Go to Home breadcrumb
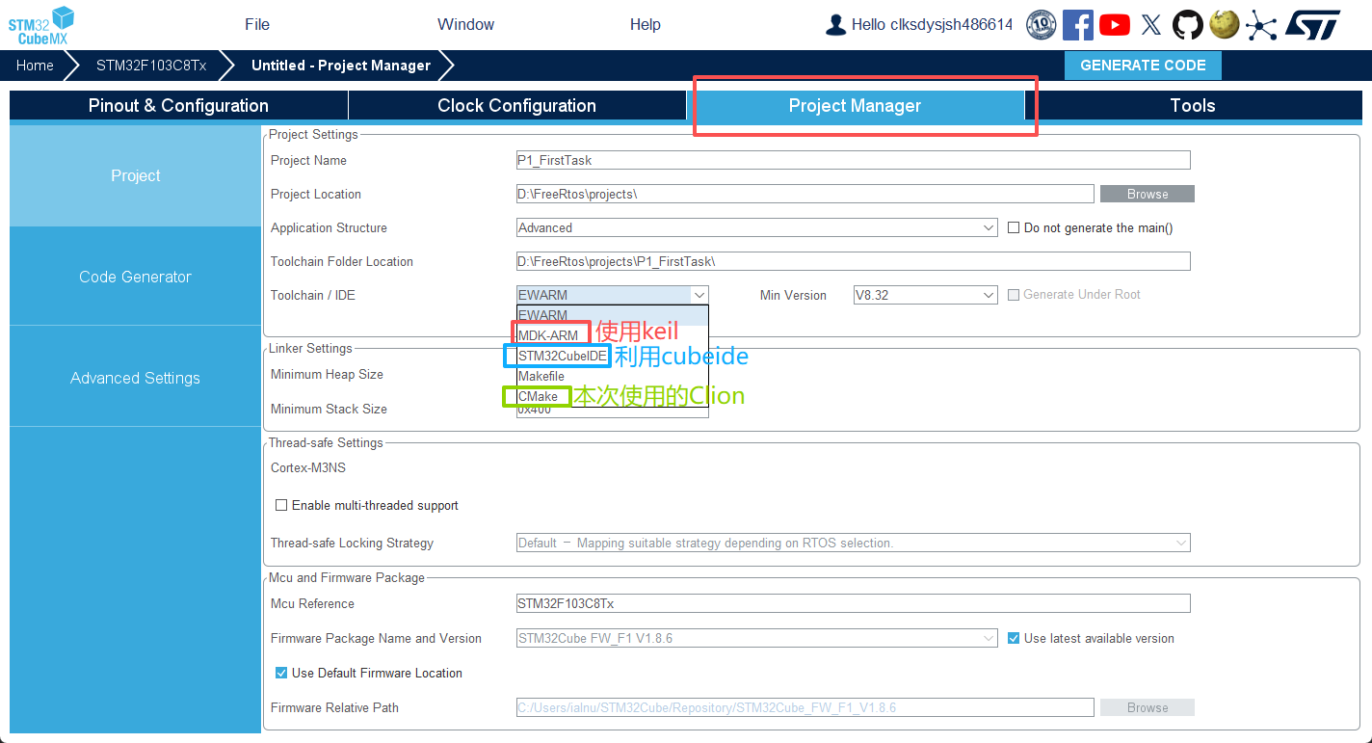This screenshot has width=1372, height=743. [35, 66]
